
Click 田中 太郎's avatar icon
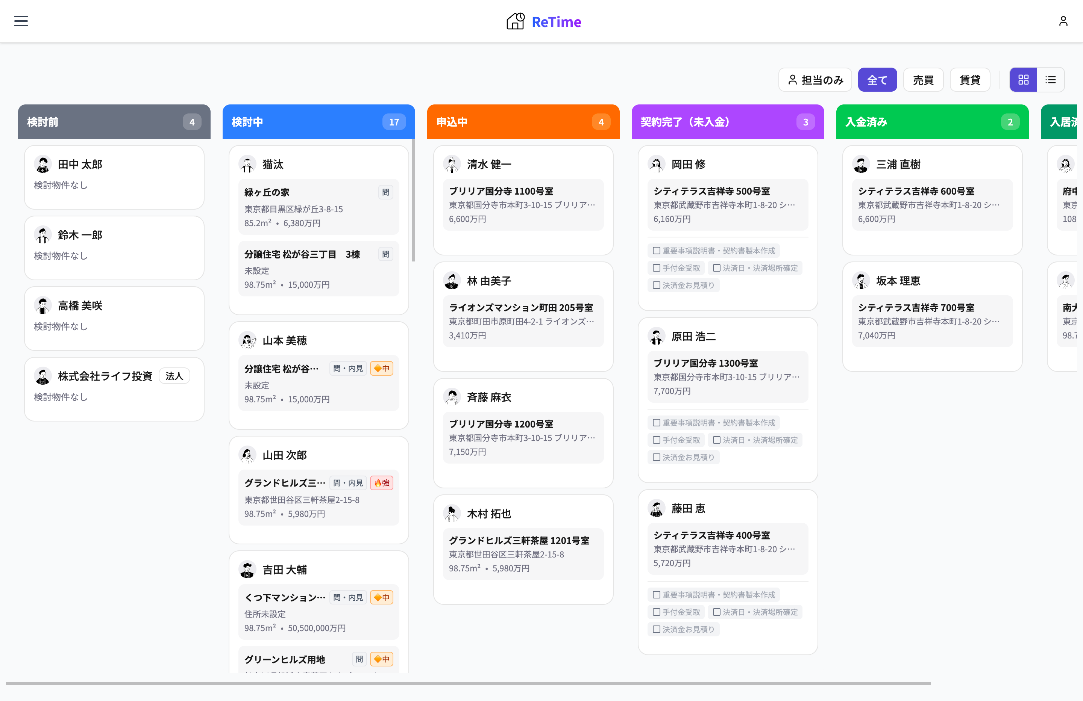[x=43, y=165]
